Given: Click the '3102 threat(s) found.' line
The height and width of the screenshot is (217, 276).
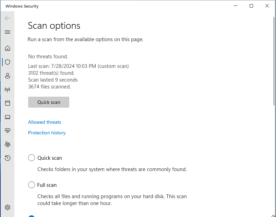Looking at the screenshot, I should point(51,73).
